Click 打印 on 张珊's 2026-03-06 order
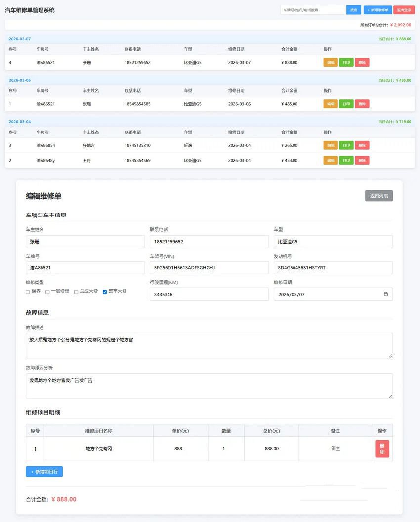 [x=346, y=104]
